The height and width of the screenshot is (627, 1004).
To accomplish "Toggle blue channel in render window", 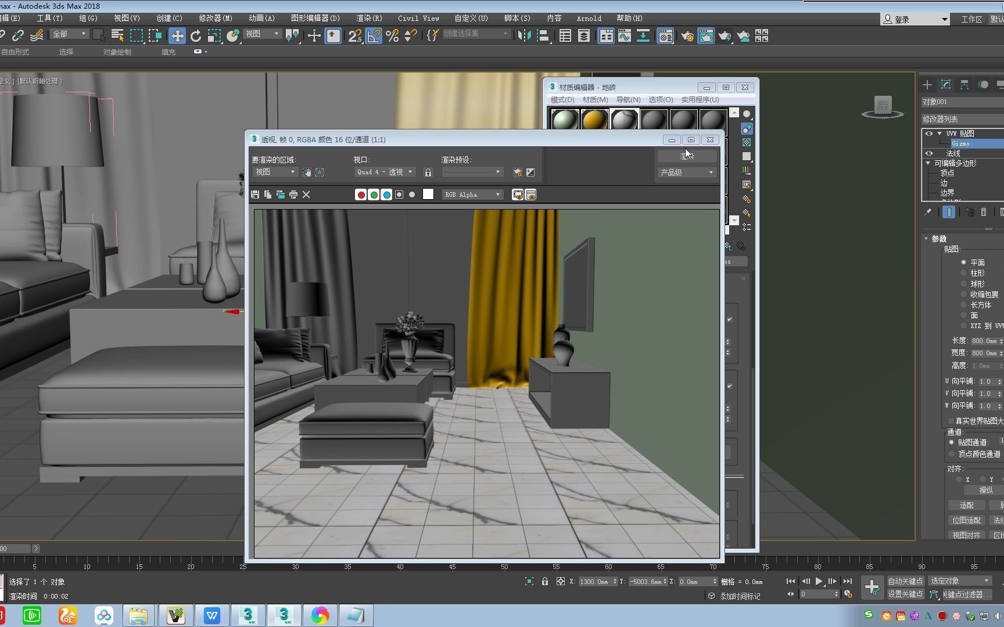I will coord(386,194).
